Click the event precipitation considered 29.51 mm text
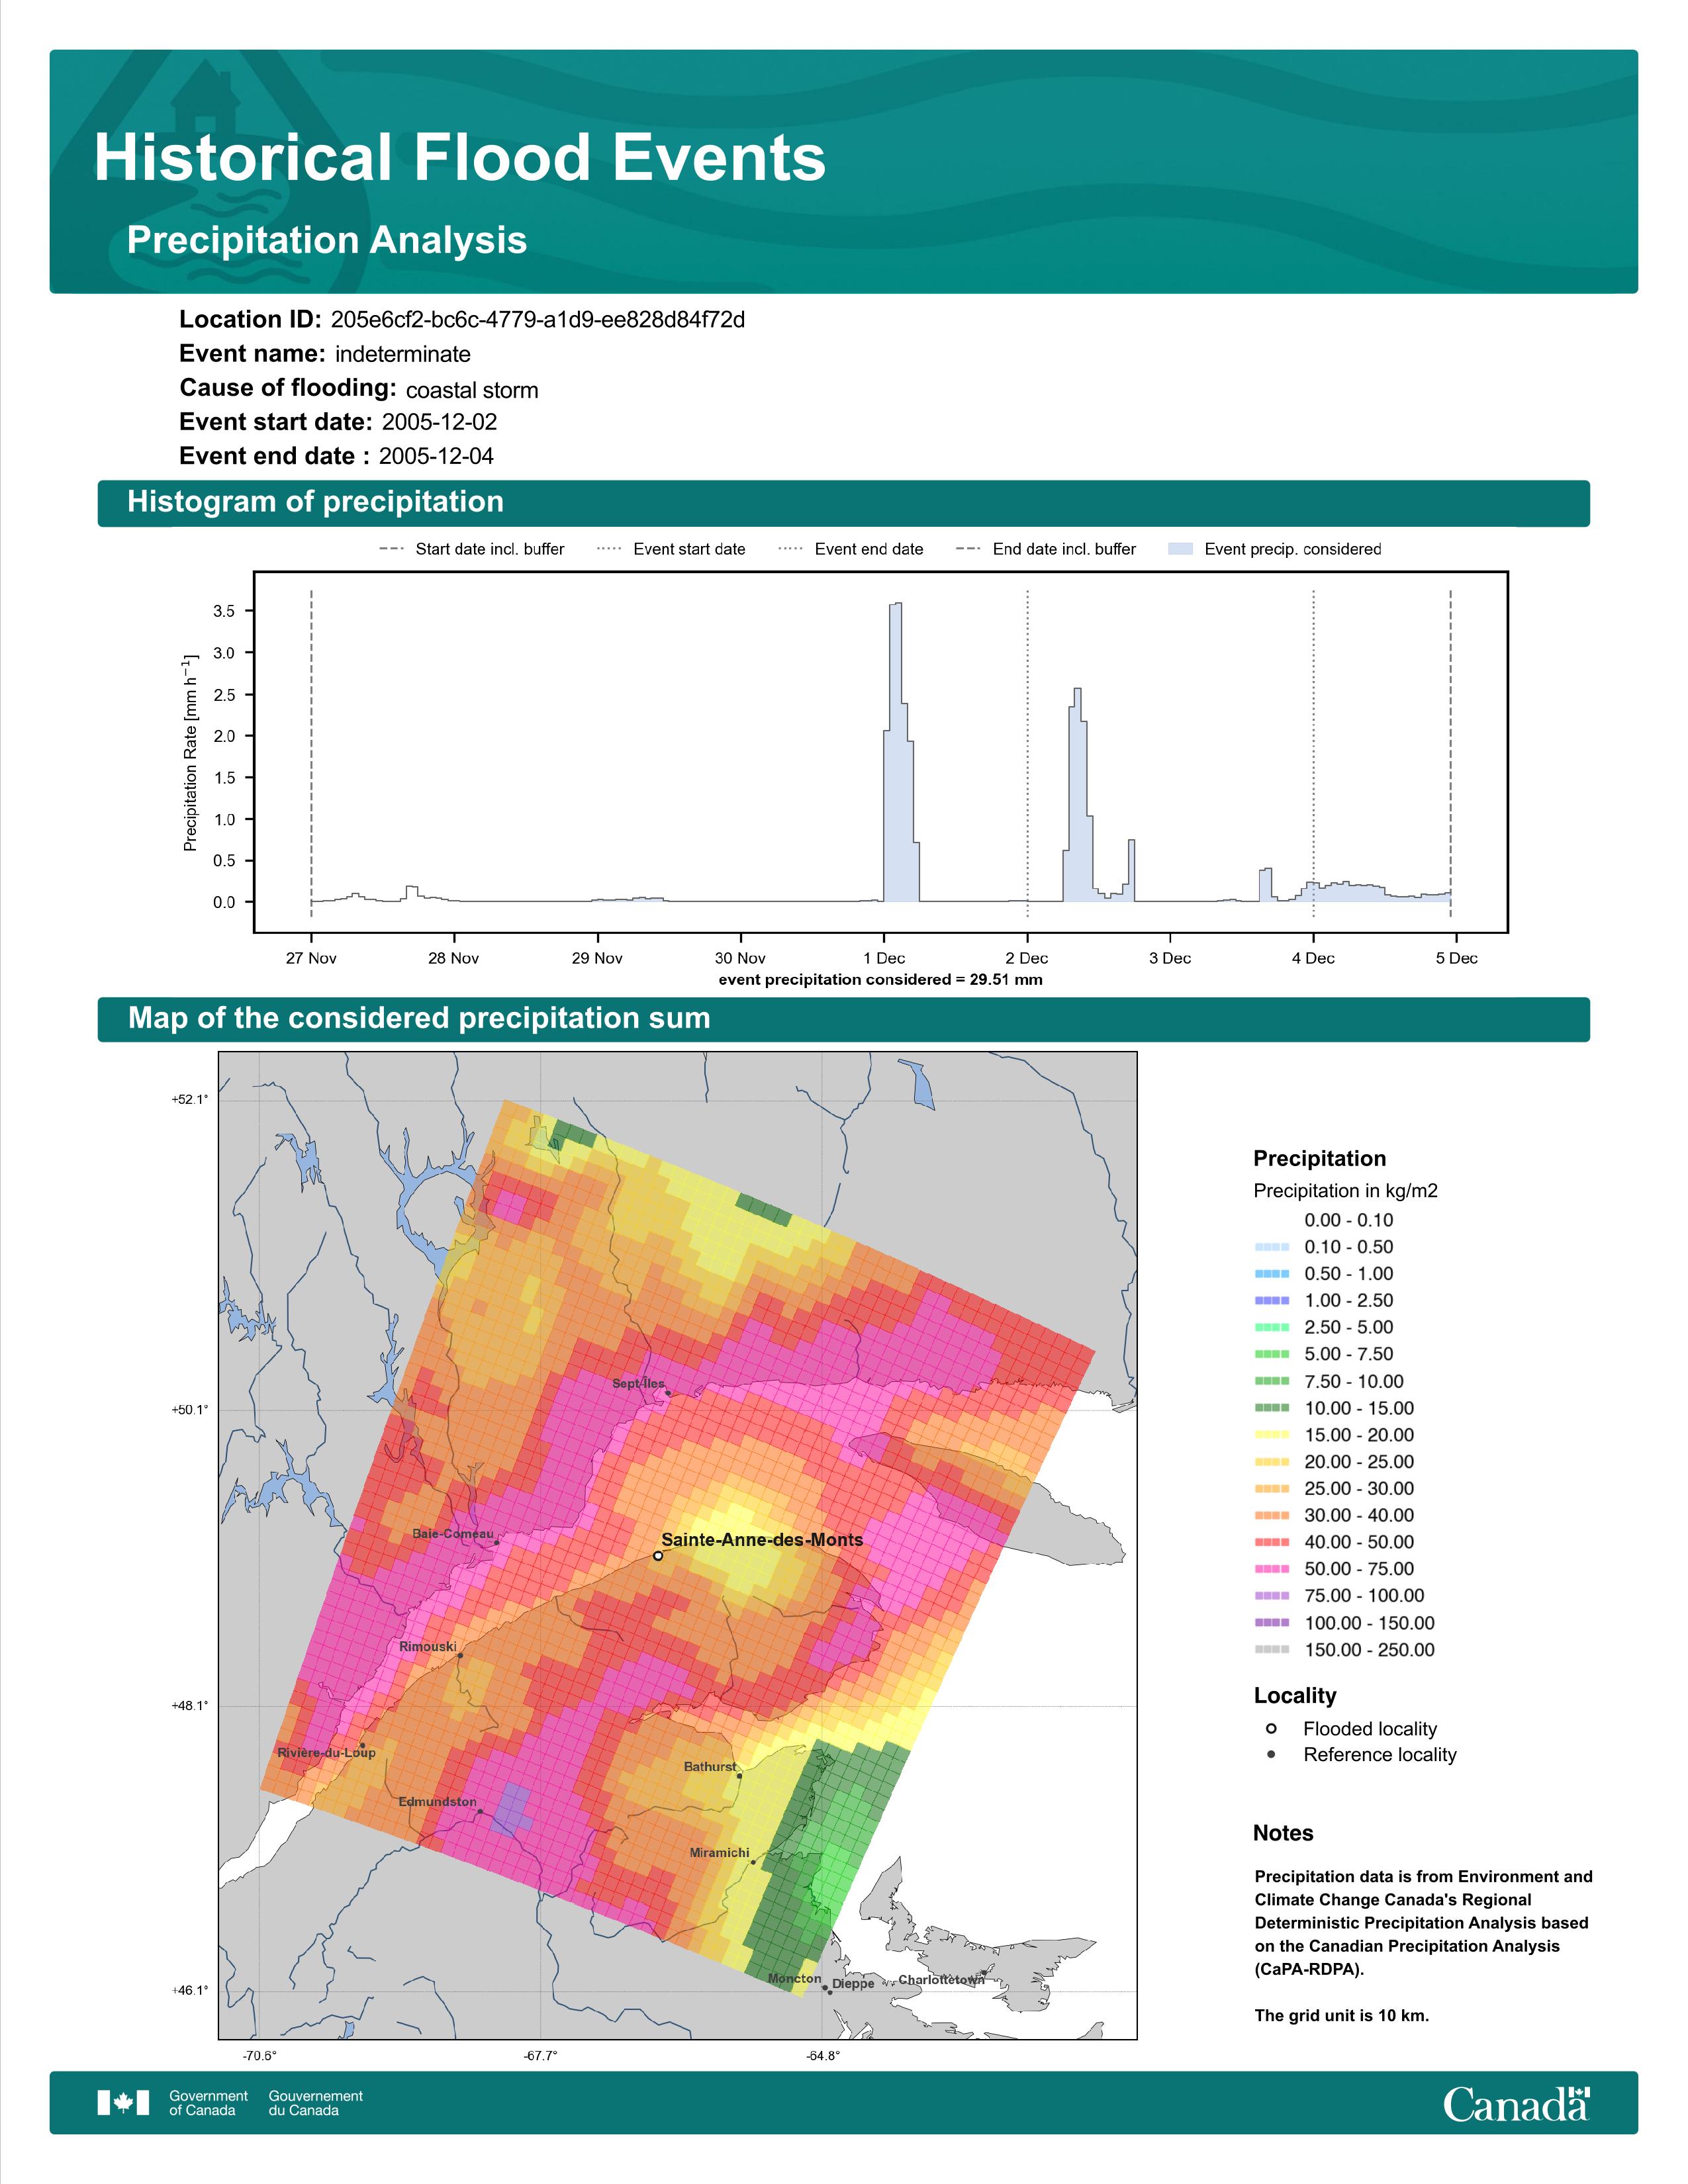Screen dimensions: 1688x2184 tap(881, 980)
